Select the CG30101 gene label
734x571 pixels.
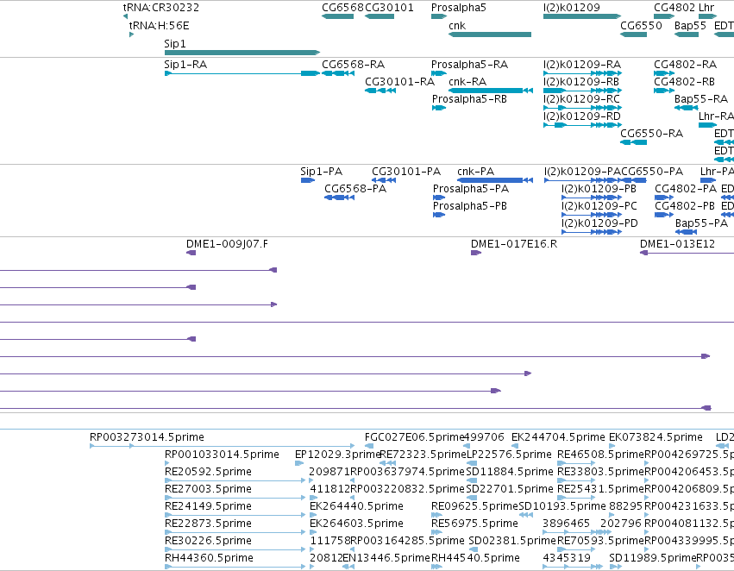390,8
